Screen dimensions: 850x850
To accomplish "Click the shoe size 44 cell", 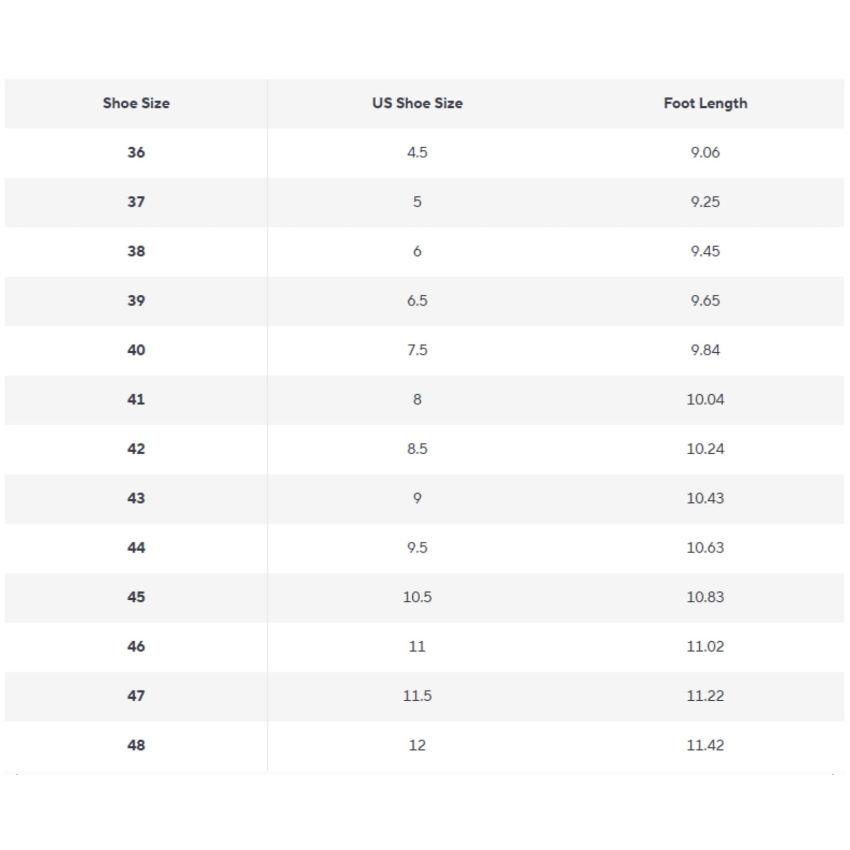I will 136,548.
